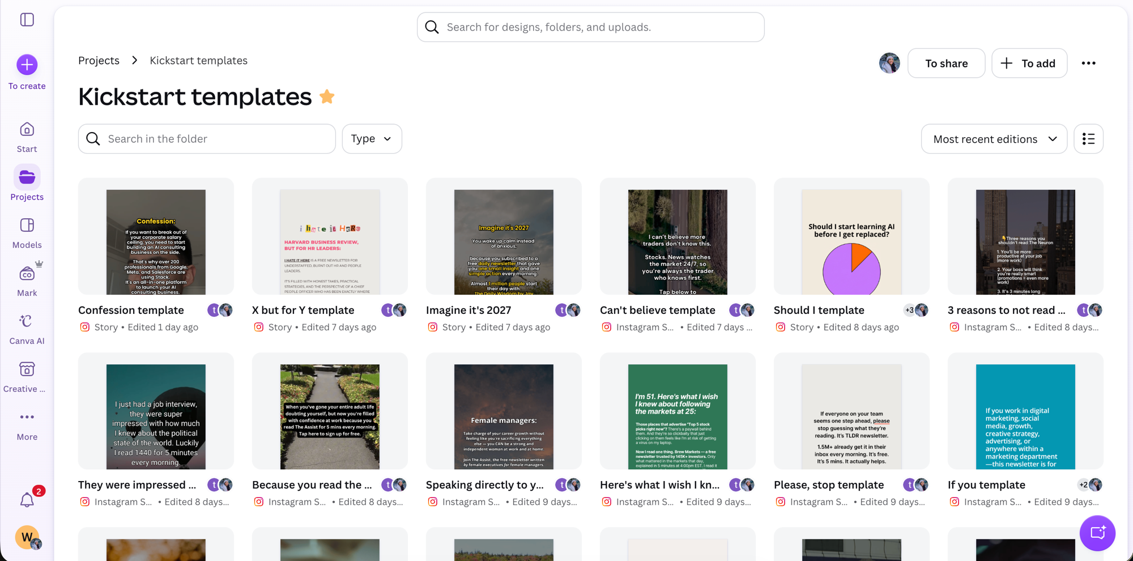Click the Instagram icon under Confession template
1133x561 pixels.
[85, 327]
